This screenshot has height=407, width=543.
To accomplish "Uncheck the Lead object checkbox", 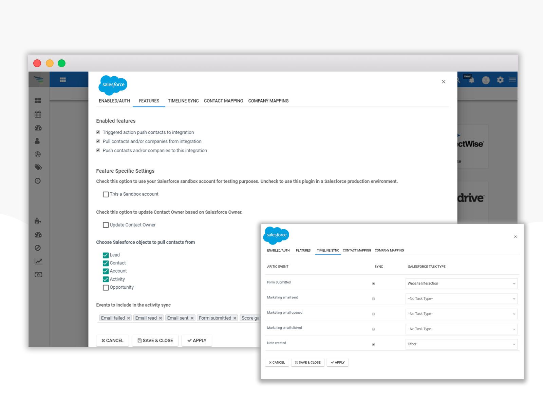I will point(106,255).
